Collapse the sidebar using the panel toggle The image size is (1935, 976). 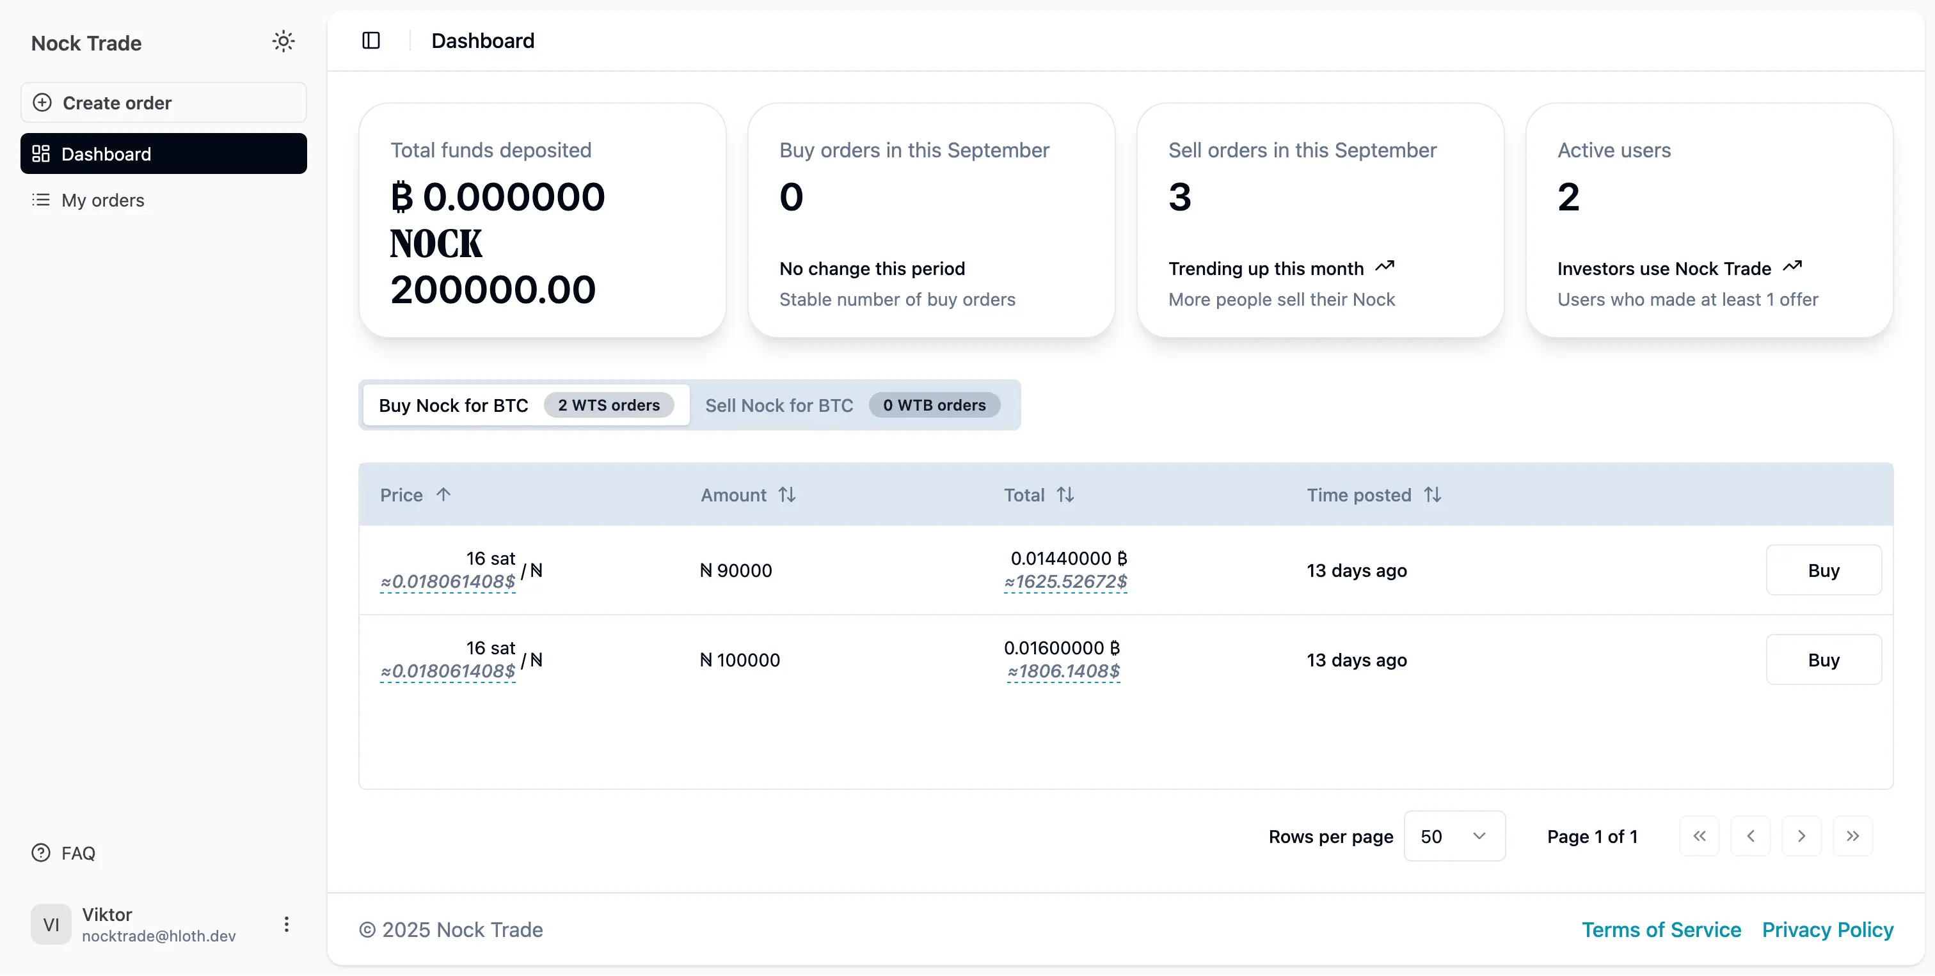click(371, 40)
